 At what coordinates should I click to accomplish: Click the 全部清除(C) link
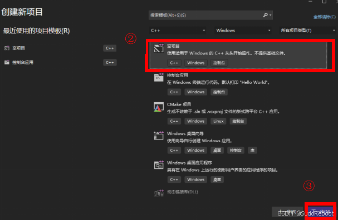click(x=325, y=17)
